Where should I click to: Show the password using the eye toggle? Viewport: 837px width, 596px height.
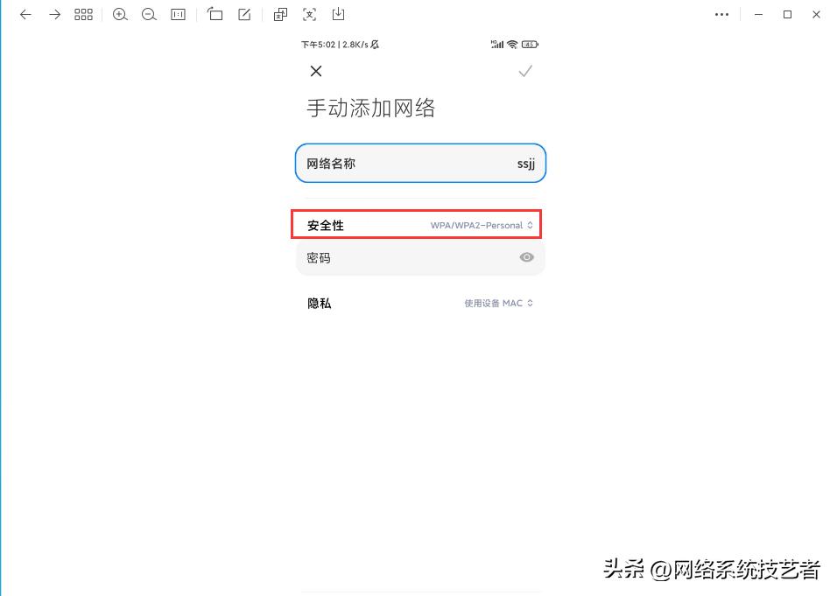(526, 256)
